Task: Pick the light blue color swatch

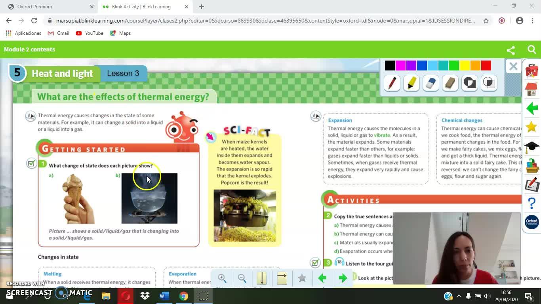Action: pyautogui.click(x=432, y=65)
